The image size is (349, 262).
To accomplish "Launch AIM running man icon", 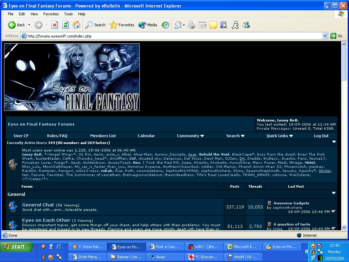I will [235, 25].
